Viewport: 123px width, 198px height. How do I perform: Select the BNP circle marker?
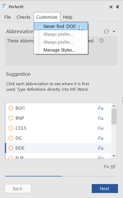point(11,118)
